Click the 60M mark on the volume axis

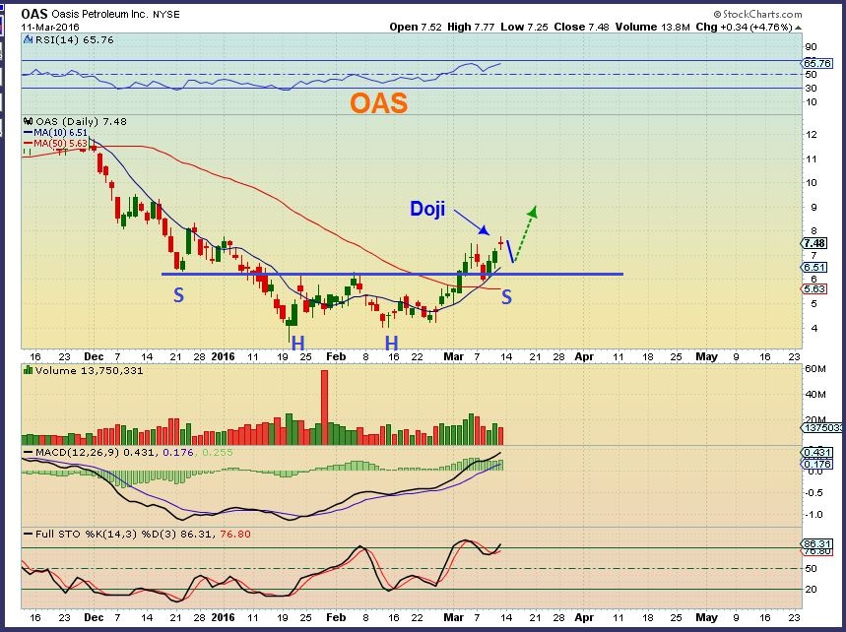click(x=815, y=369)
